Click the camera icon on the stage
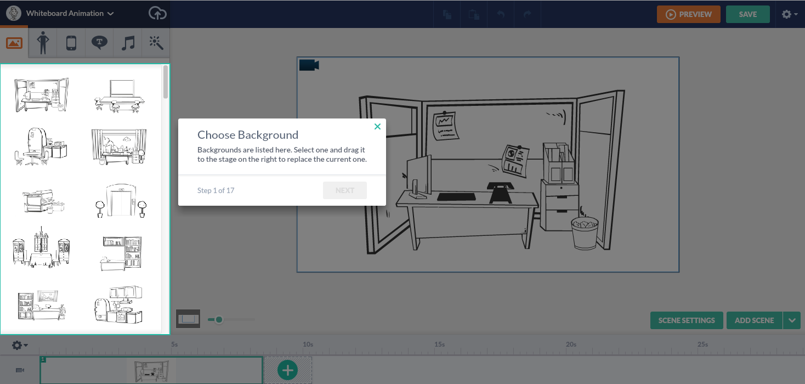This screenshot has width=805, height=384. pos(309,65)
